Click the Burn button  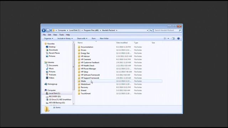(94, 38)
